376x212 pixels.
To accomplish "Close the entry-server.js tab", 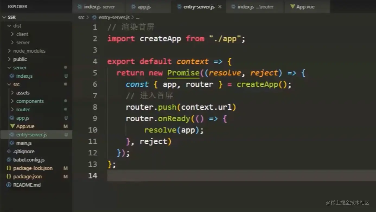I will coord(220,6).
